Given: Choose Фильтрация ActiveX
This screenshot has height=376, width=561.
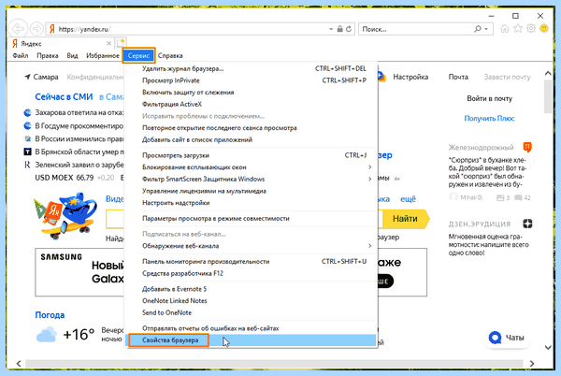Looking at the screenshot, I should coord(252,104).
